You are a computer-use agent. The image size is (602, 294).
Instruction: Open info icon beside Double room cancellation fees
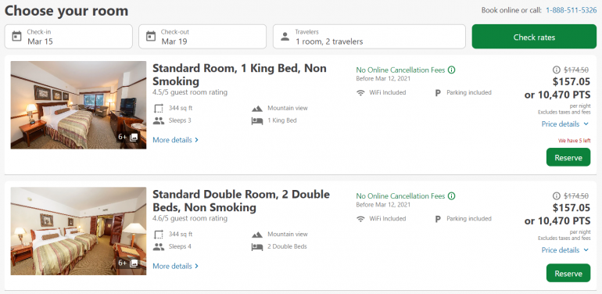click(452, 196)
